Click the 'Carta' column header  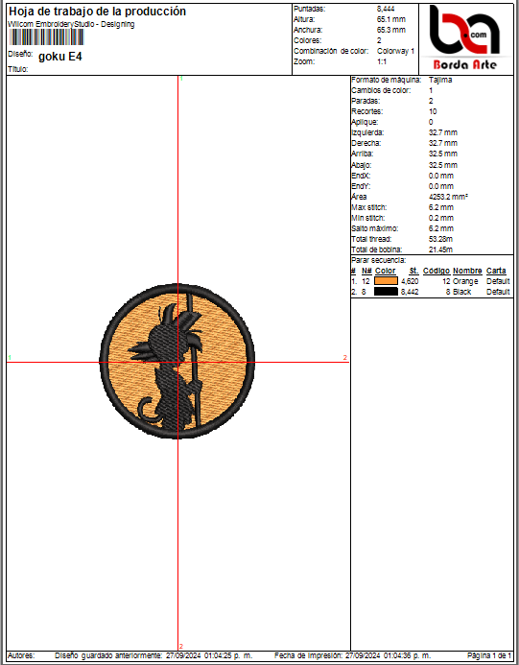point(496,271)
